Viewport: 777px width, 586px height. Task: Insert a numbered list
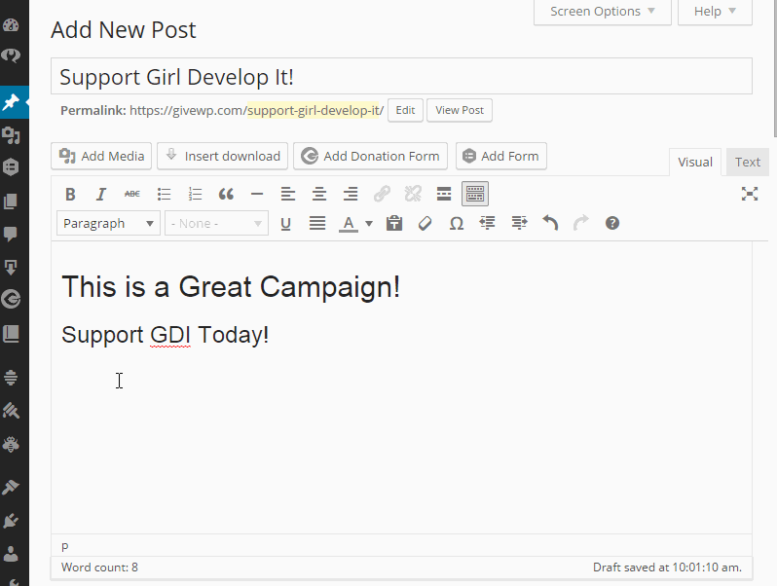196,194
